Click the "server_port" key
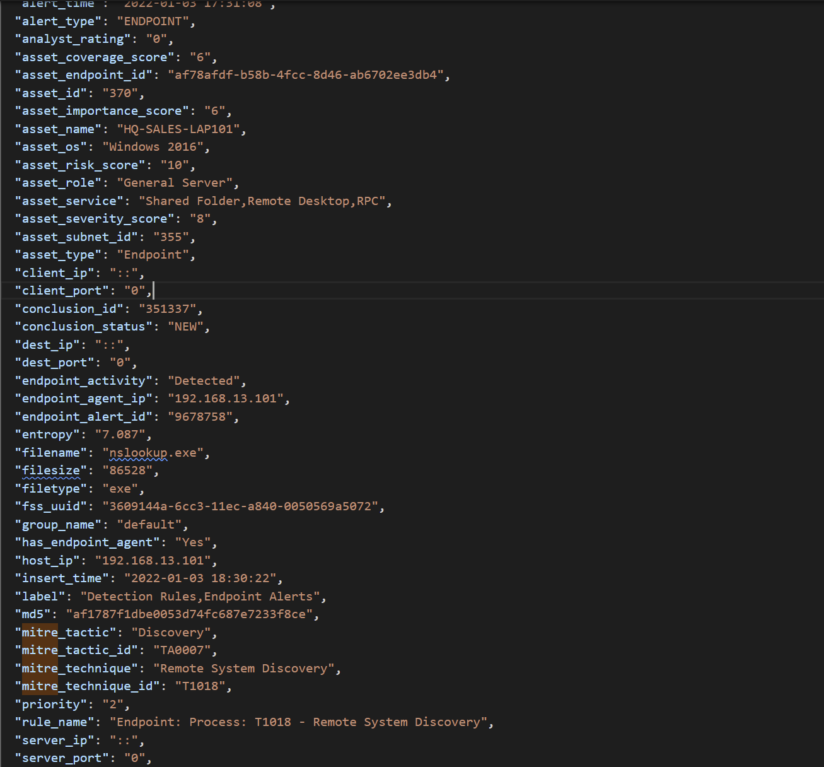824x767 pixels. pyautogui.click(x=62, y=758)
